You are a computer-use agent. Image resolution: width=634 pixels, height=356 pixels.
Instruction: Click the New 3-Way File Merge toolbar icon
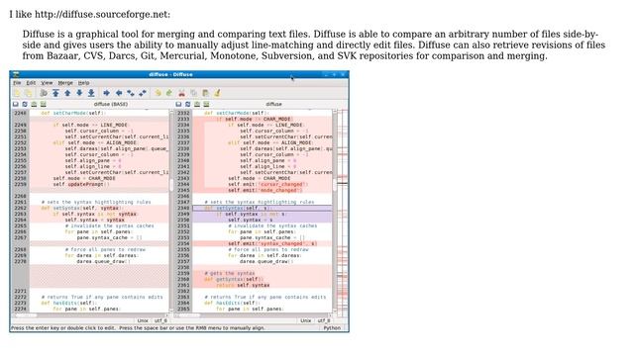click(29, 93)
